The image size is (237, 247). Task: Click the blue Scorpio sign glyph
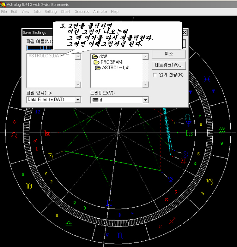(121, 236)
